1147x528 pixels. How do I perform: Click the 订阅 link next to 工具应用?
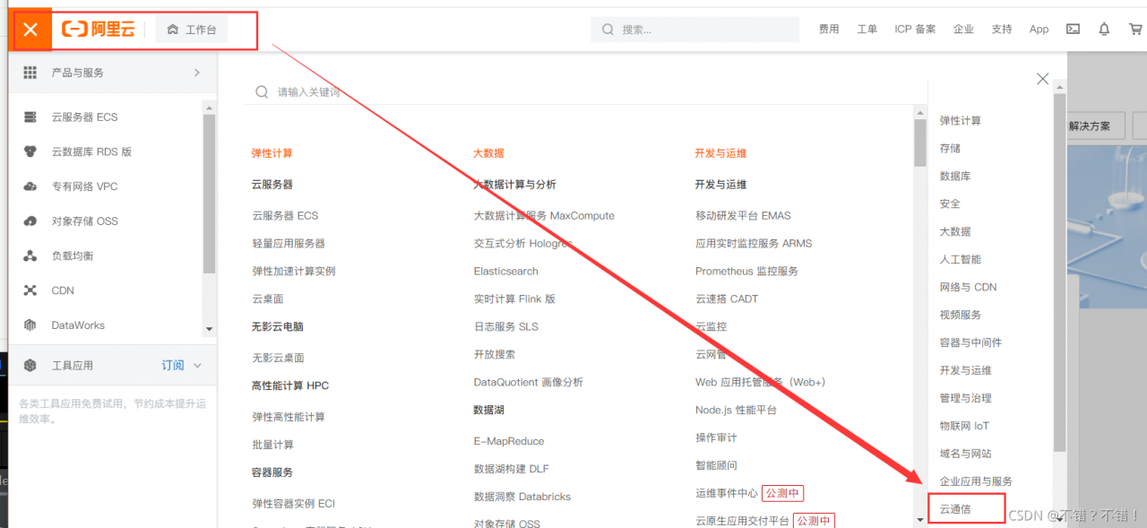[x=173, y=365]
